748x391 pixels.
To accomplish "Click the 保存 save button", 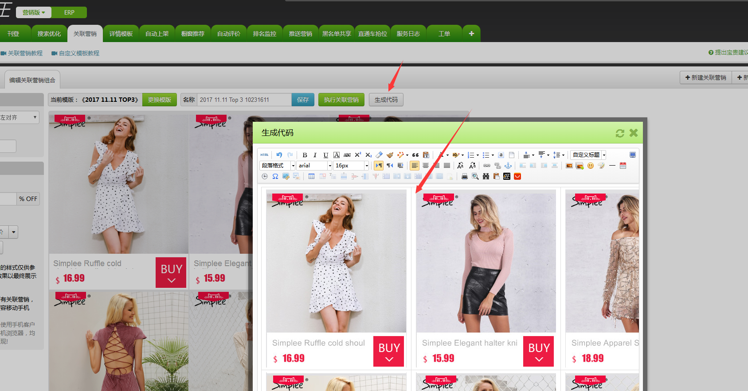I will click(303, 100).
